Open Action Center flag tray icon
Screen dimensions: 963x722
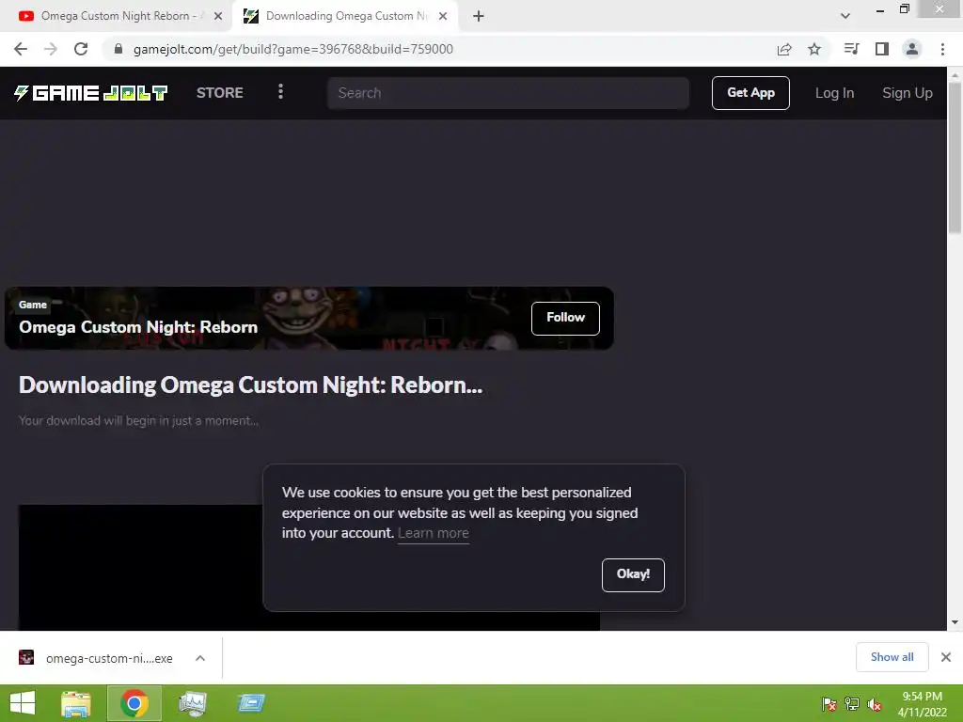pos(829,704)
